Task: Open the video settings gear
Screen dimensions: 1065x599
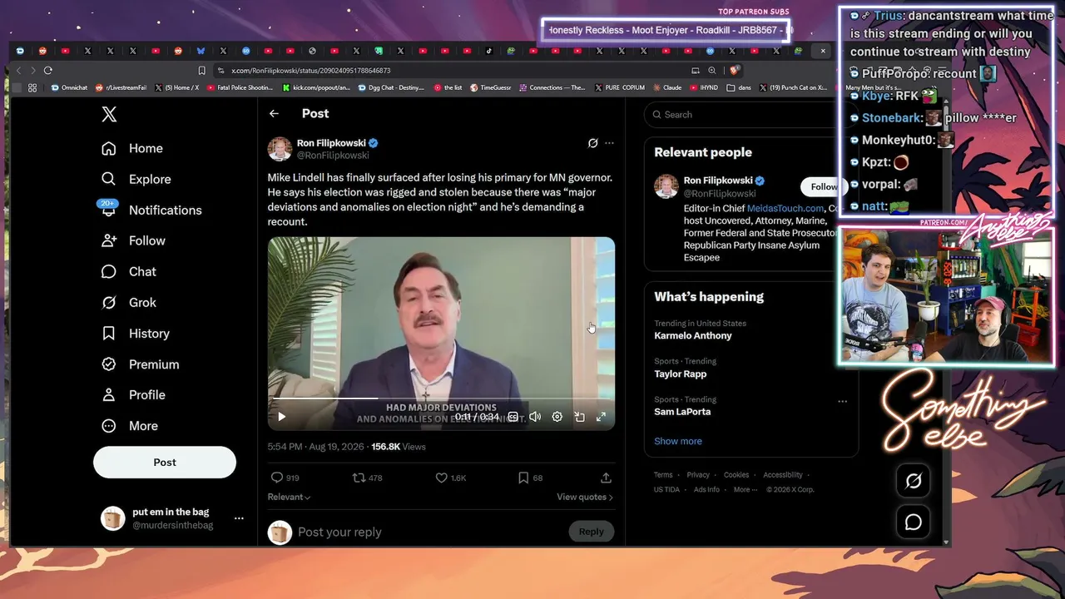Action: (557, 417)
